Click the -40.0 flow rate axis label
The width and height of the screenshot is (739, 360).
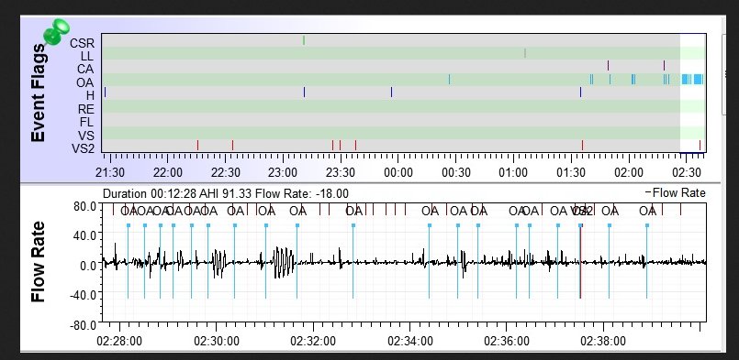83,295
